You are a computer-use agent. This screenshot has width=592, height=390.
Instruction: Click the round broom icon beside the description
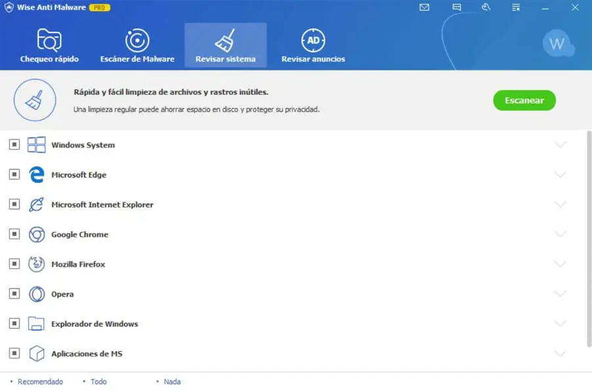click(x=35, y=100)
